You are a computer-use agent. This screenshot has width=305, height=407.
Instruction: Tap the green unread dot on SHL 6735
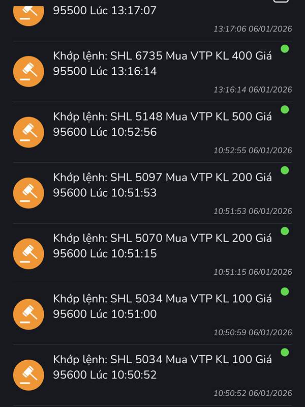pos(285,49)
